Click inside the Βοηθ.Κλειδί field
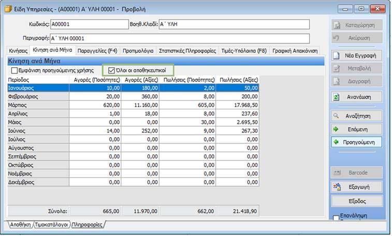392x236 pixels. coord(234,24)
